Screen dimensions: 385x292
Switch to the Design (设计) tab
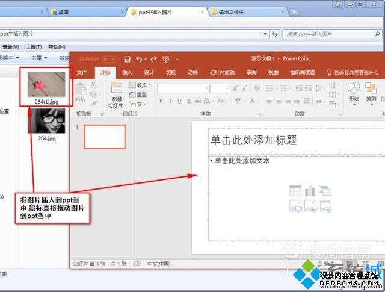(x=149, y=72)
